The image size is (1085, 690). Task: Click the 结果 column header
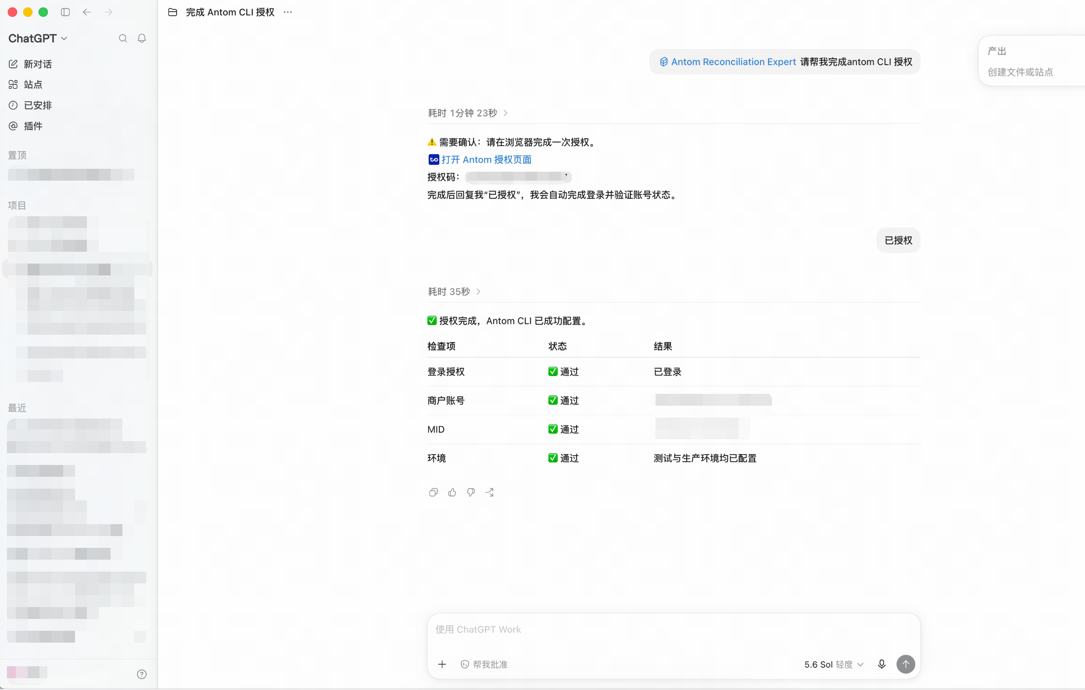663,346
